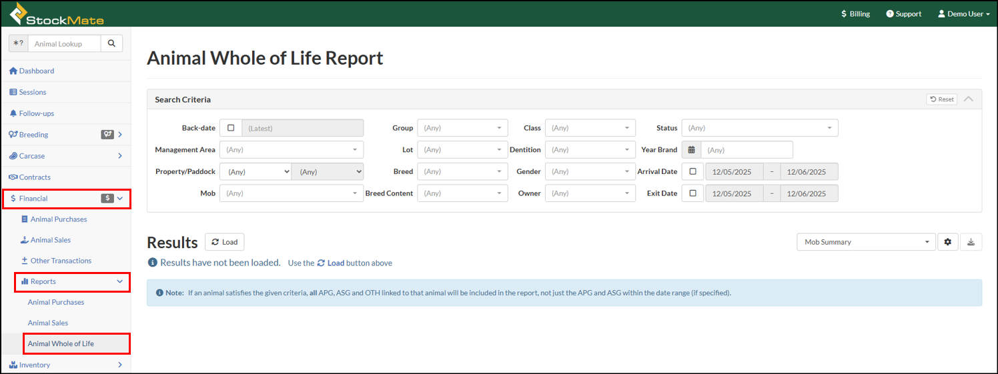
Task: Open the Animal Sales report link
Action: pos(48,323)
